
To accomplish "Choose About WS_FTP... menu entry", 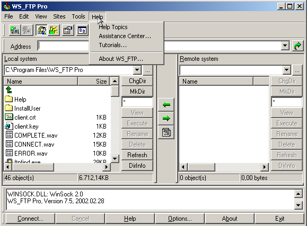I will pos(127,59).
